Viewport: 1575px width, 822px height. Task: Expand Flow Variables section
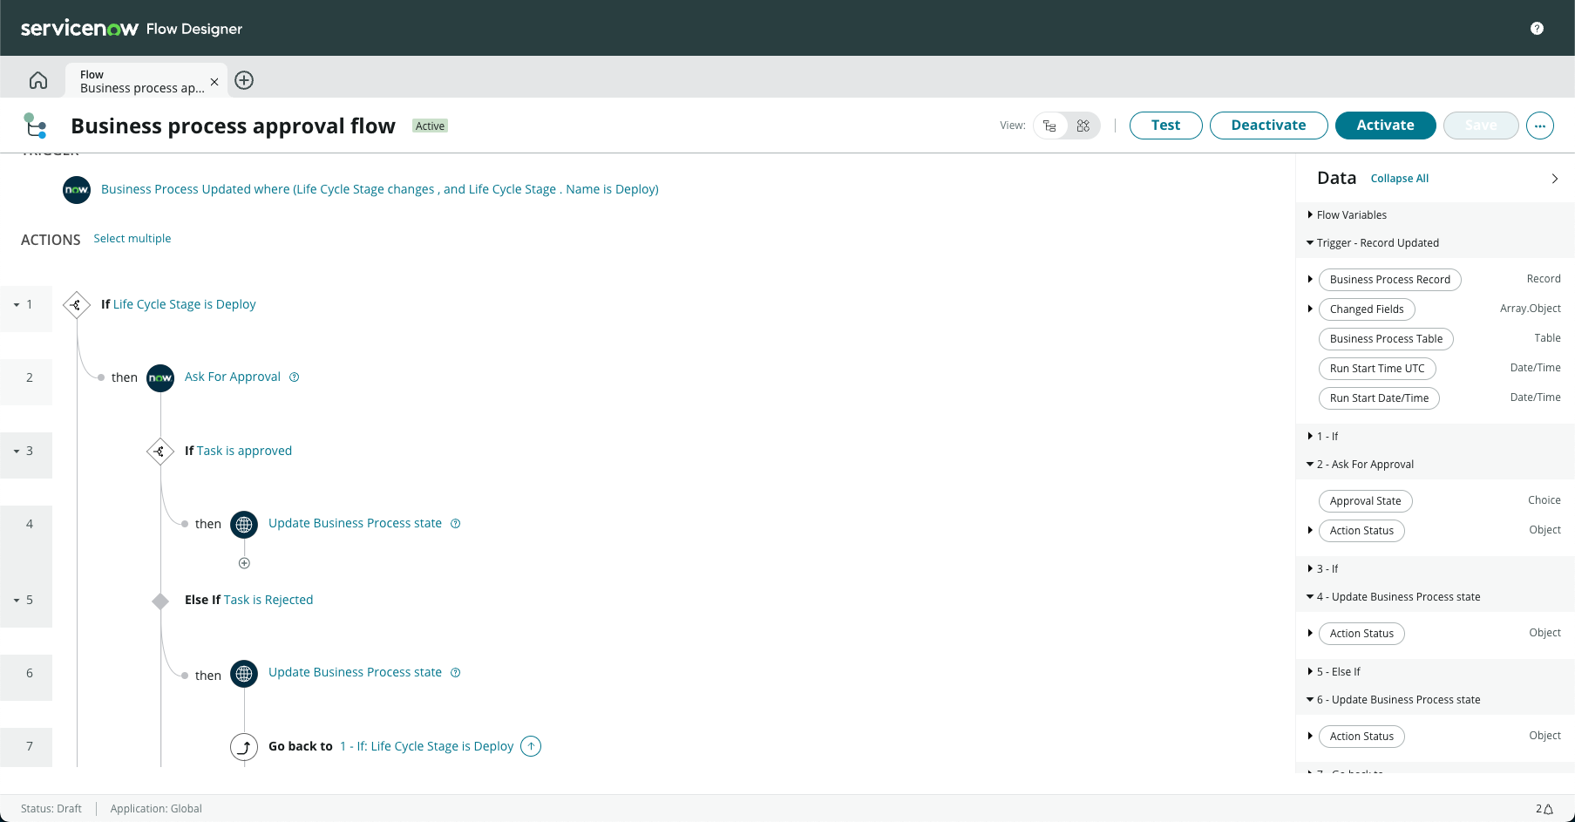(x=1310, y=215)
